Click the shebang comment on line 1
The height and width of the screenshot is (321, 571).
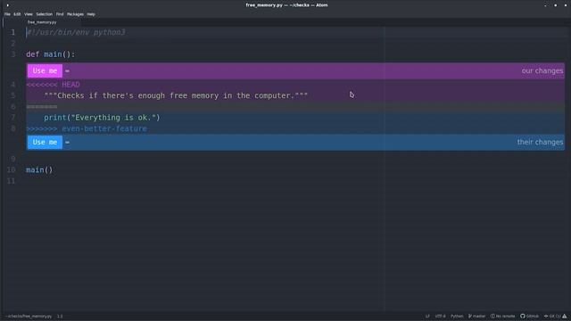coord(76,32)
